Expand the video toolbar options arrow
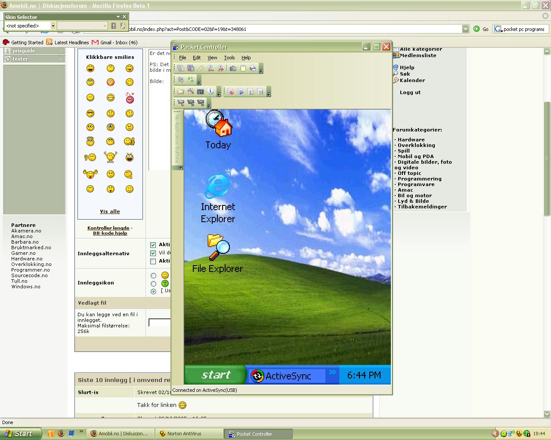This screenshot has width=551, height=440. (209, 103)
